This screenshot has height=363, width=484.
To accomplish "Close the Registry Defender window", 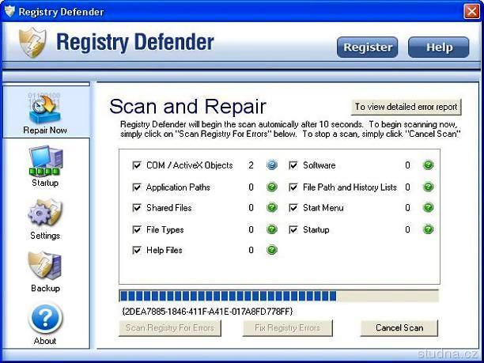I will click(x=472, y=11).
